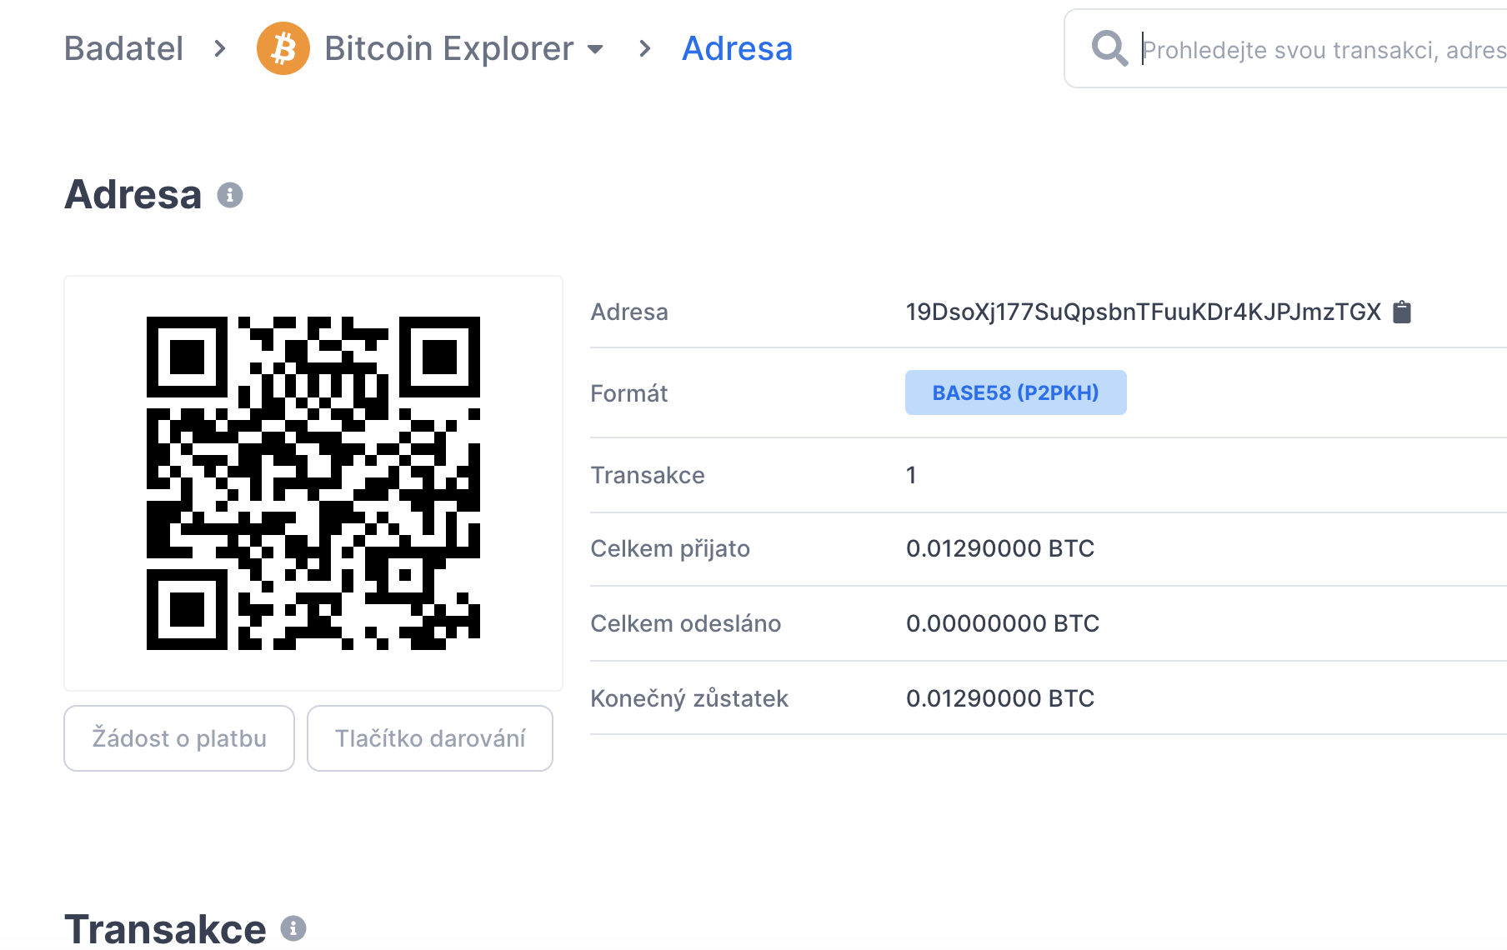Click the Konečný zůstatek balance value
The image size is (1507, 950).
point(1000,698)
